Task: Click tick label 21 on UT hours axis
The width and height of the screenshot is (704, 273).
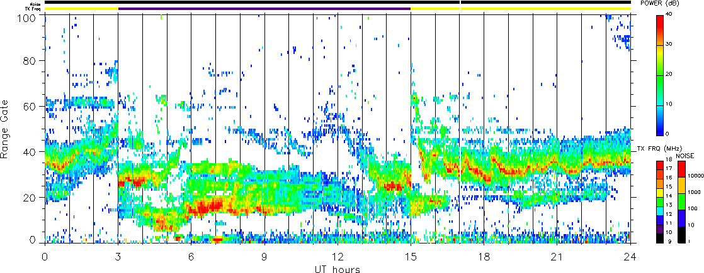Action: tap(557, 257)
